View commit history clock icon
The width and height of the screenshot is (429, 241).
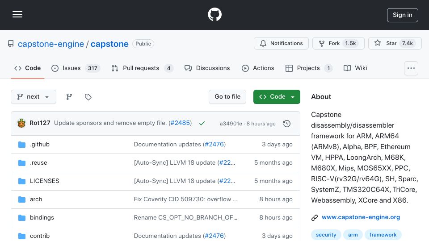tap(287, 124)
